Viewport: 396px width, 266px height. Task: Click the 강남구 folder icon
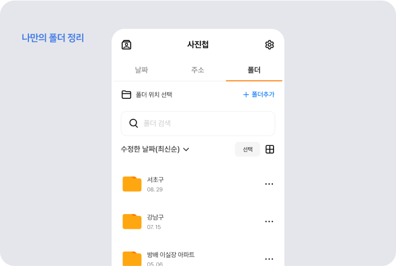132,221
